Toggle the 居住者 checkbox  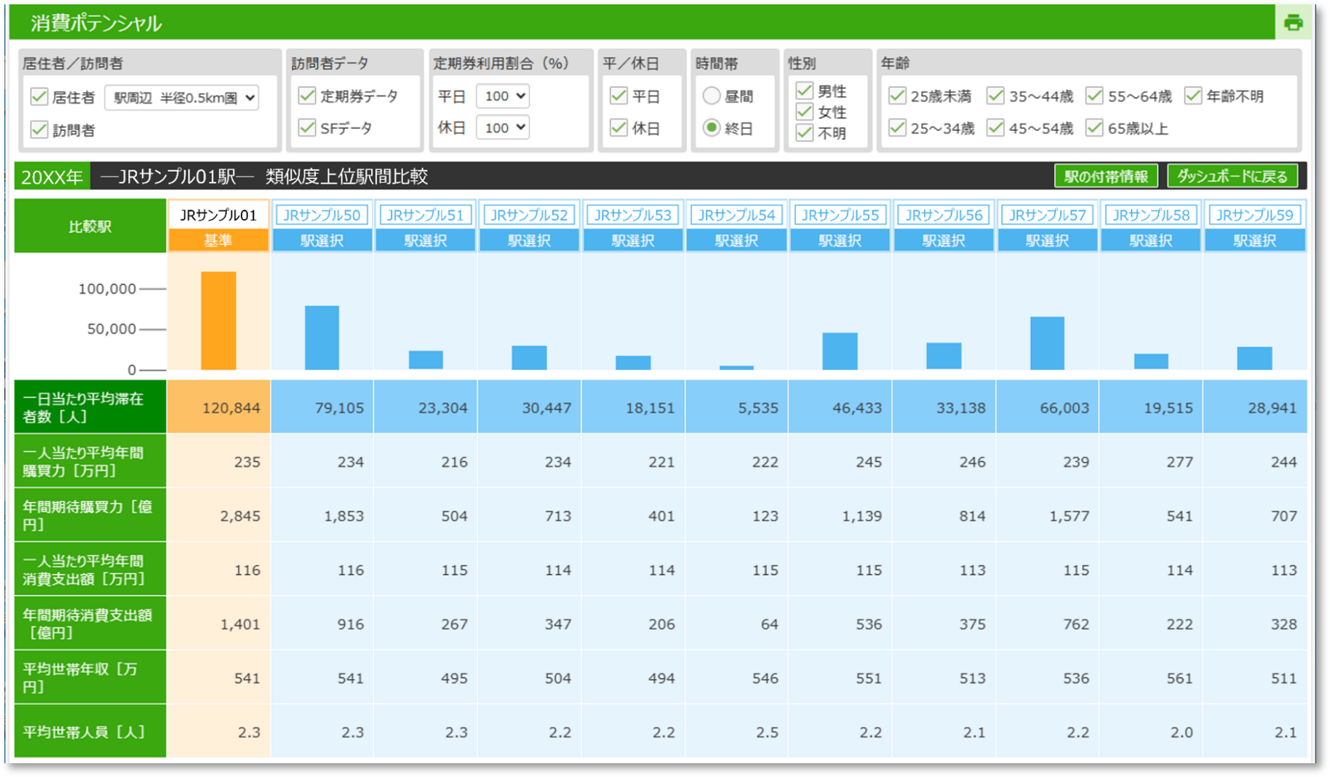point(39,97)
